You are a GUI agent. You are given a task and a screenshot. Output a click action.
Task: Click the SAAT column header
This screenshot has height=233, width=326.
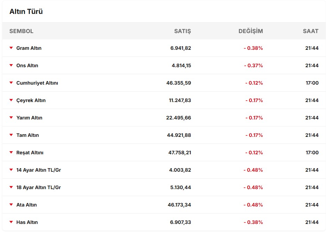(310, 31)
